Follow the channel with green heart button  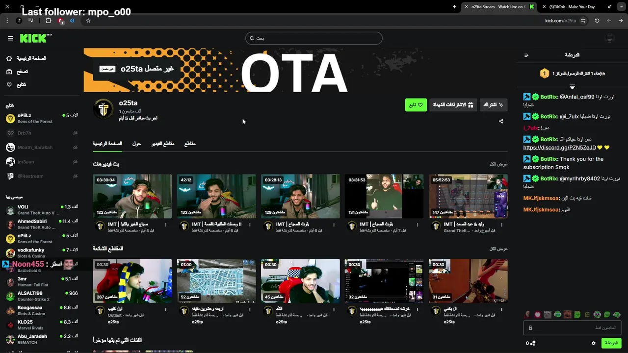(x=416, y=105)
